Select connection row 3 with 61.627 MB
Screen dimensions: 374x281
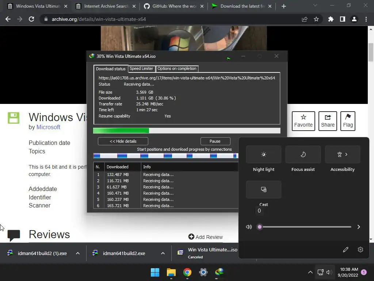(x=165, y=187)
